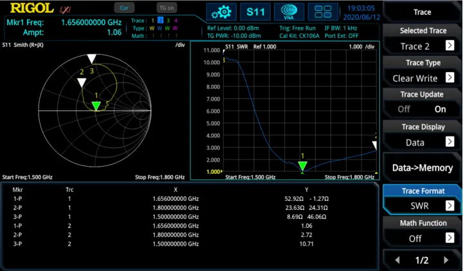Click the Cor correction indicator
463x271 pixels.
click(123, 8)
